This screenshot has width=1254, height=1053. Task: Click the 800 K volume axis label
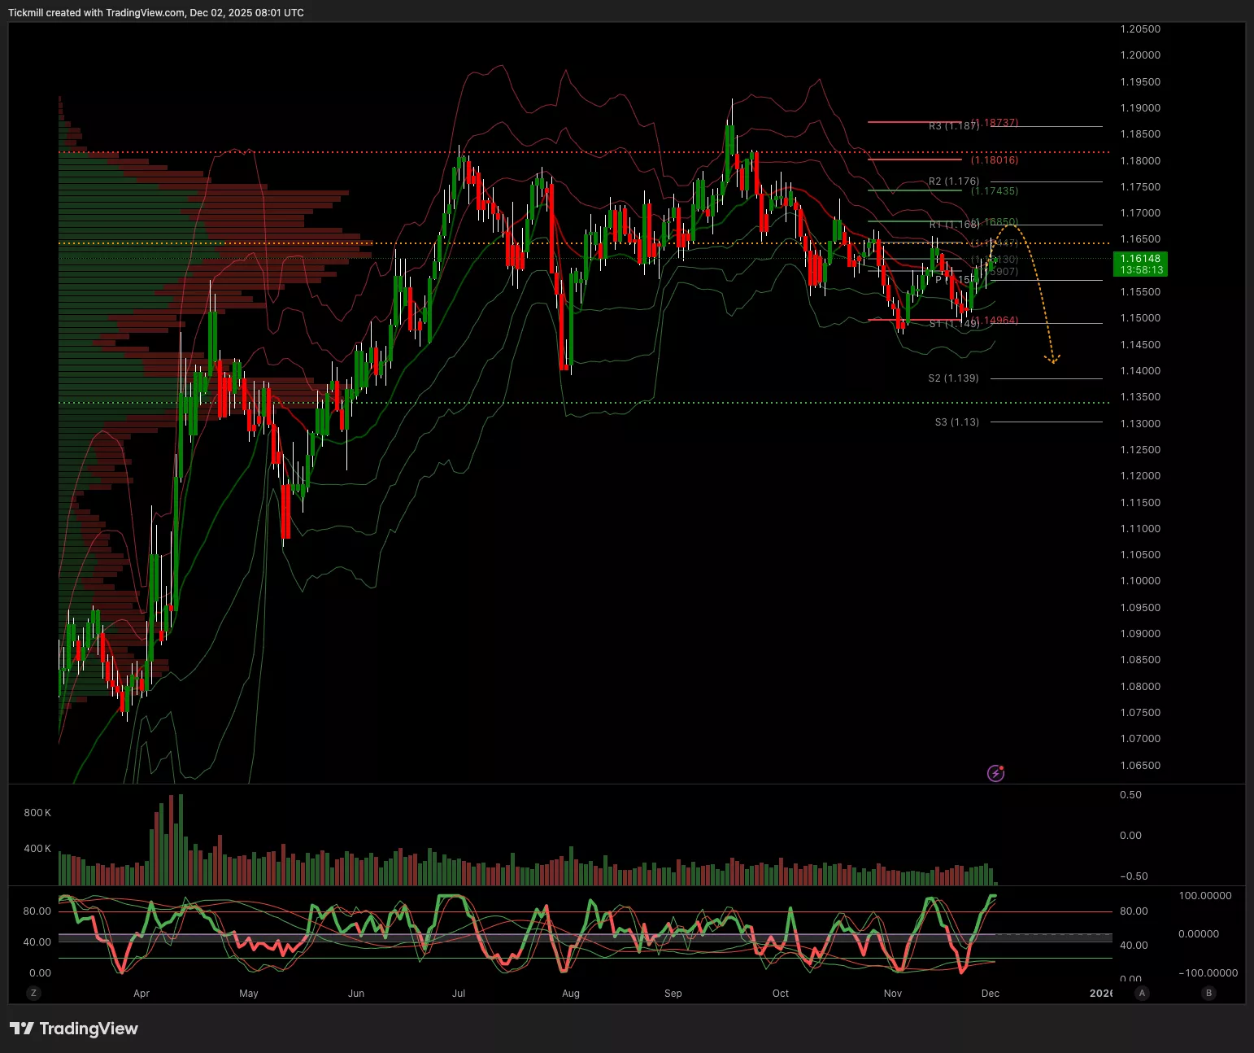point(37,813)
